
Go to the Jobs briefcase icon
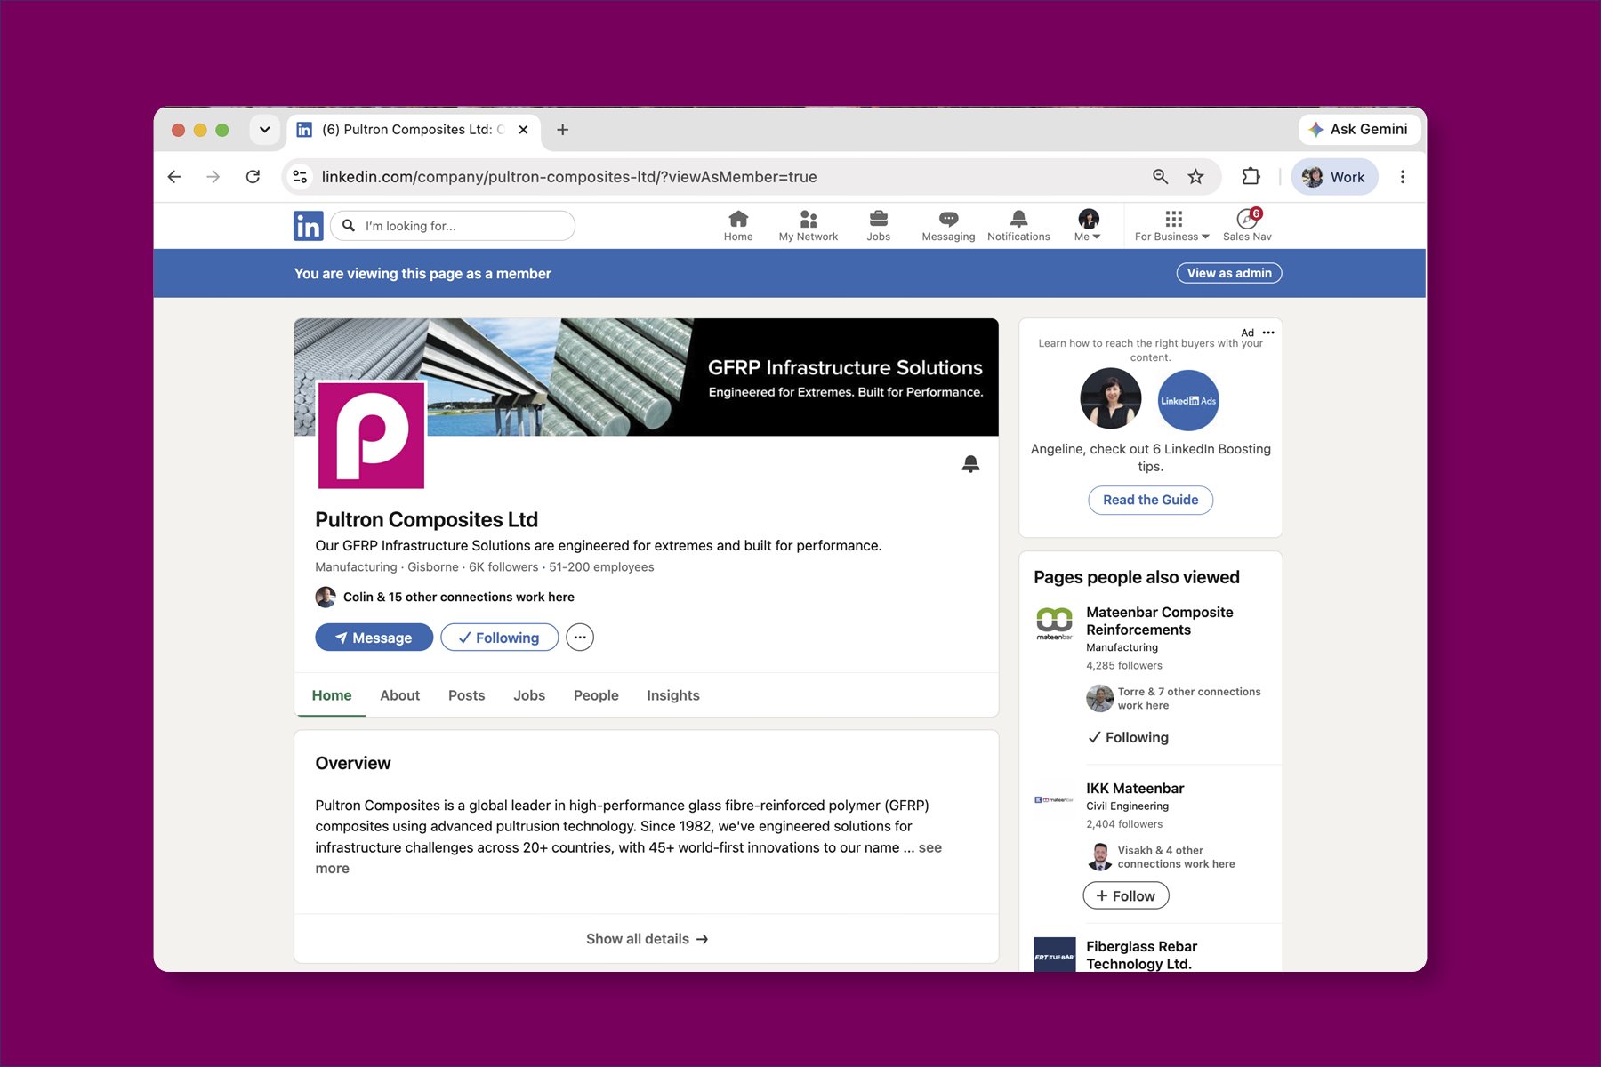point(878,226)
